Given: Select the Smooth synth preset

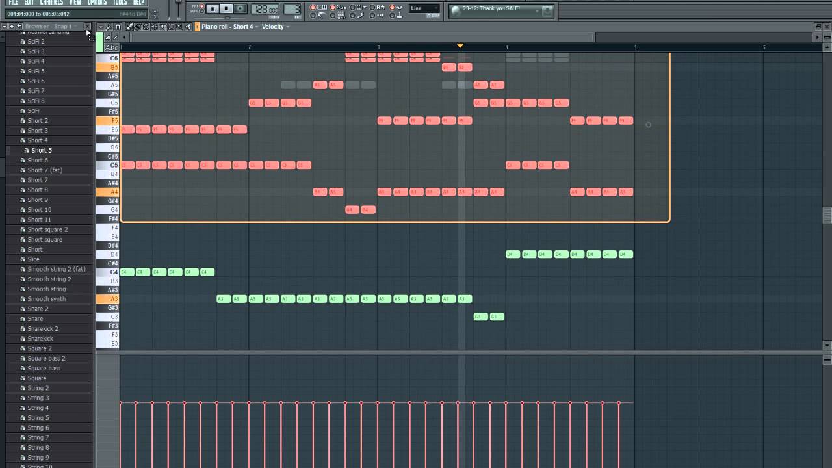Looking at the screenshot, I should (x=46, y=299).
